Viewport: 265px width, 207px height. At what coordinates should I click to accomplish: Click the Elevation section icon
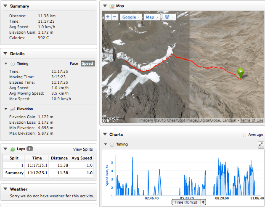coord(13,109)
